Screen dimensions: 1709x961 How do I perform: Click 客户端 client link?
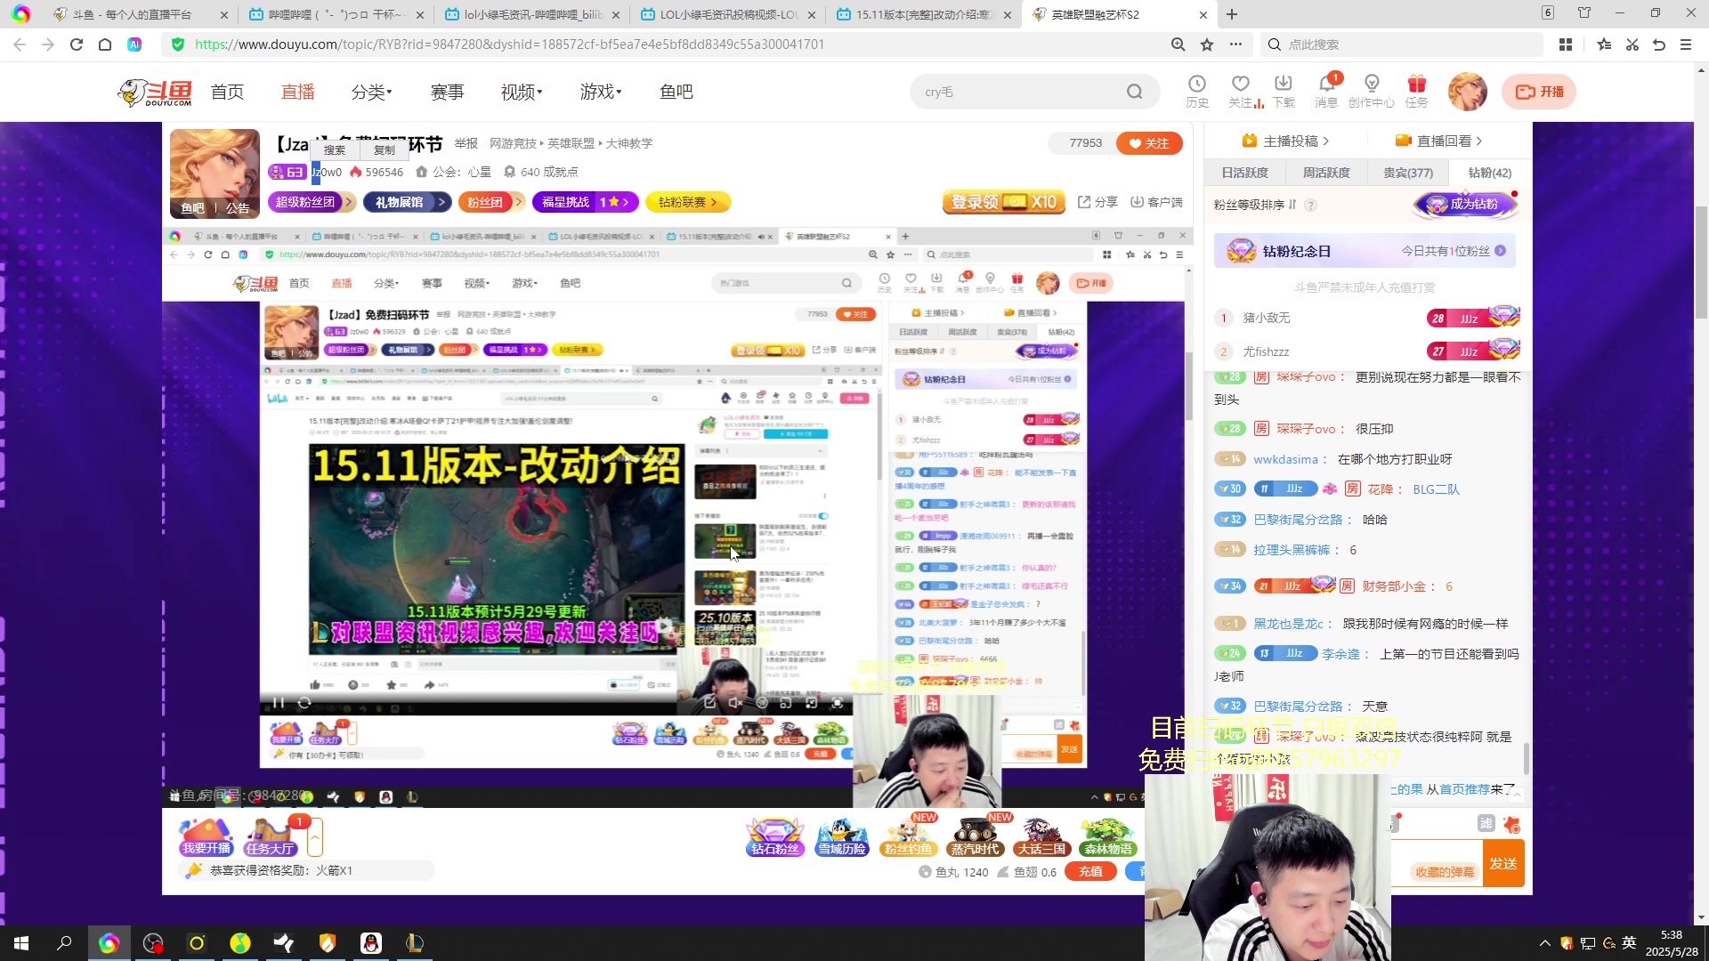(1156, 202)
